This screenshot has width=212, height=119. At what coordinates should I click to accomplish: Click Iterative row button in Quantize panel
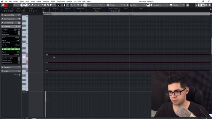(19, 32)
